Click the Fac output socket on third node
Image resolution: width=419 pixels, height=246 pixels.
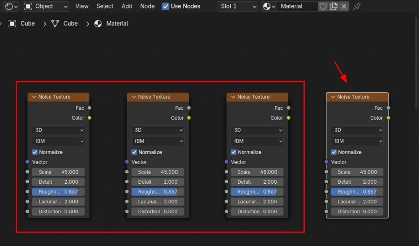(288, 108)
